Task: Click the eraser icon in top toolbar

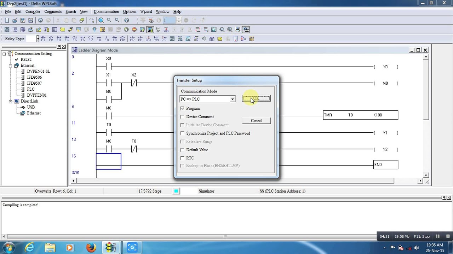Action: pyautogui.click(x=82, y=20)
